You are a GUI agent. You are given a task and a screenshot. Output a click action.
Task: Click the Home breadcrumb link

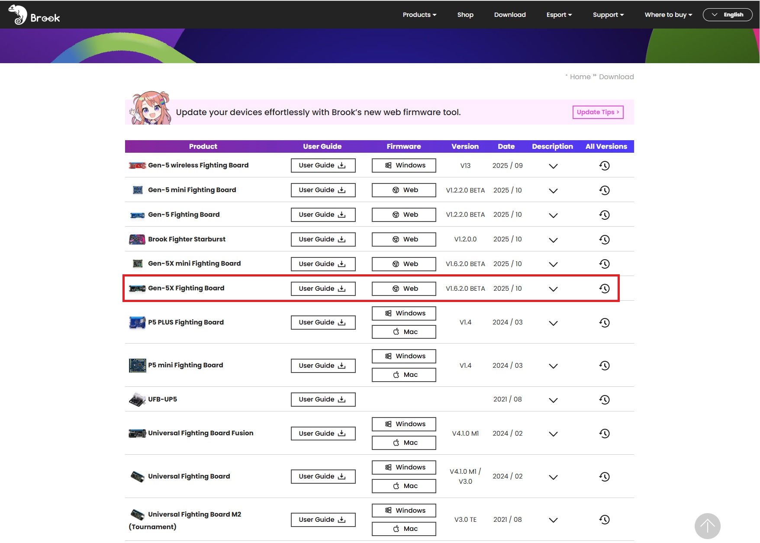pyautogui.click(x=580, y=77)
